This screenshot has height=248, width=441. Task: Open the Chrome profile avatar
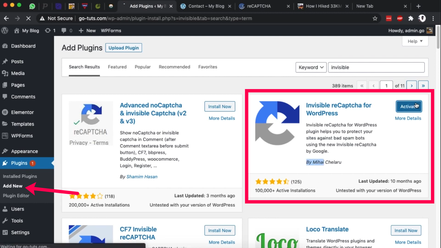422,18
